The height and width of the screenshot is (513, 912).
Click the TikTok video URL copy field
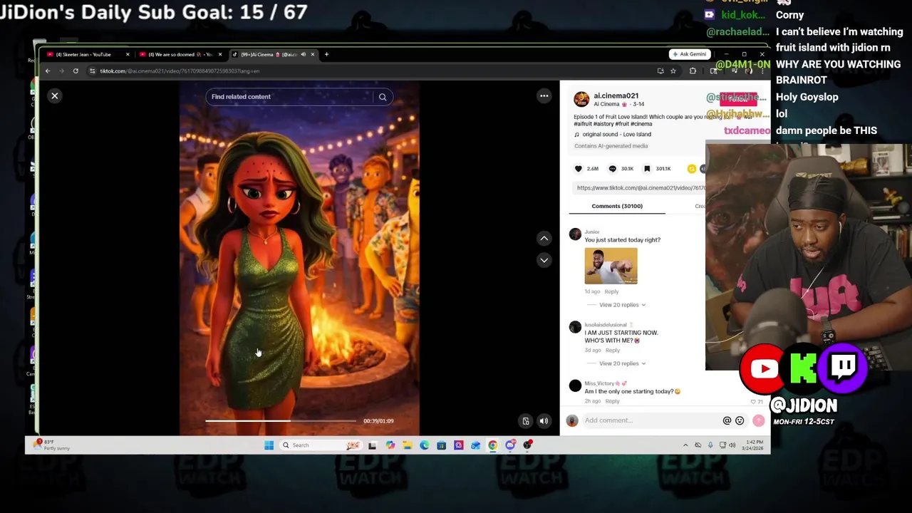(x=641, y=188)
